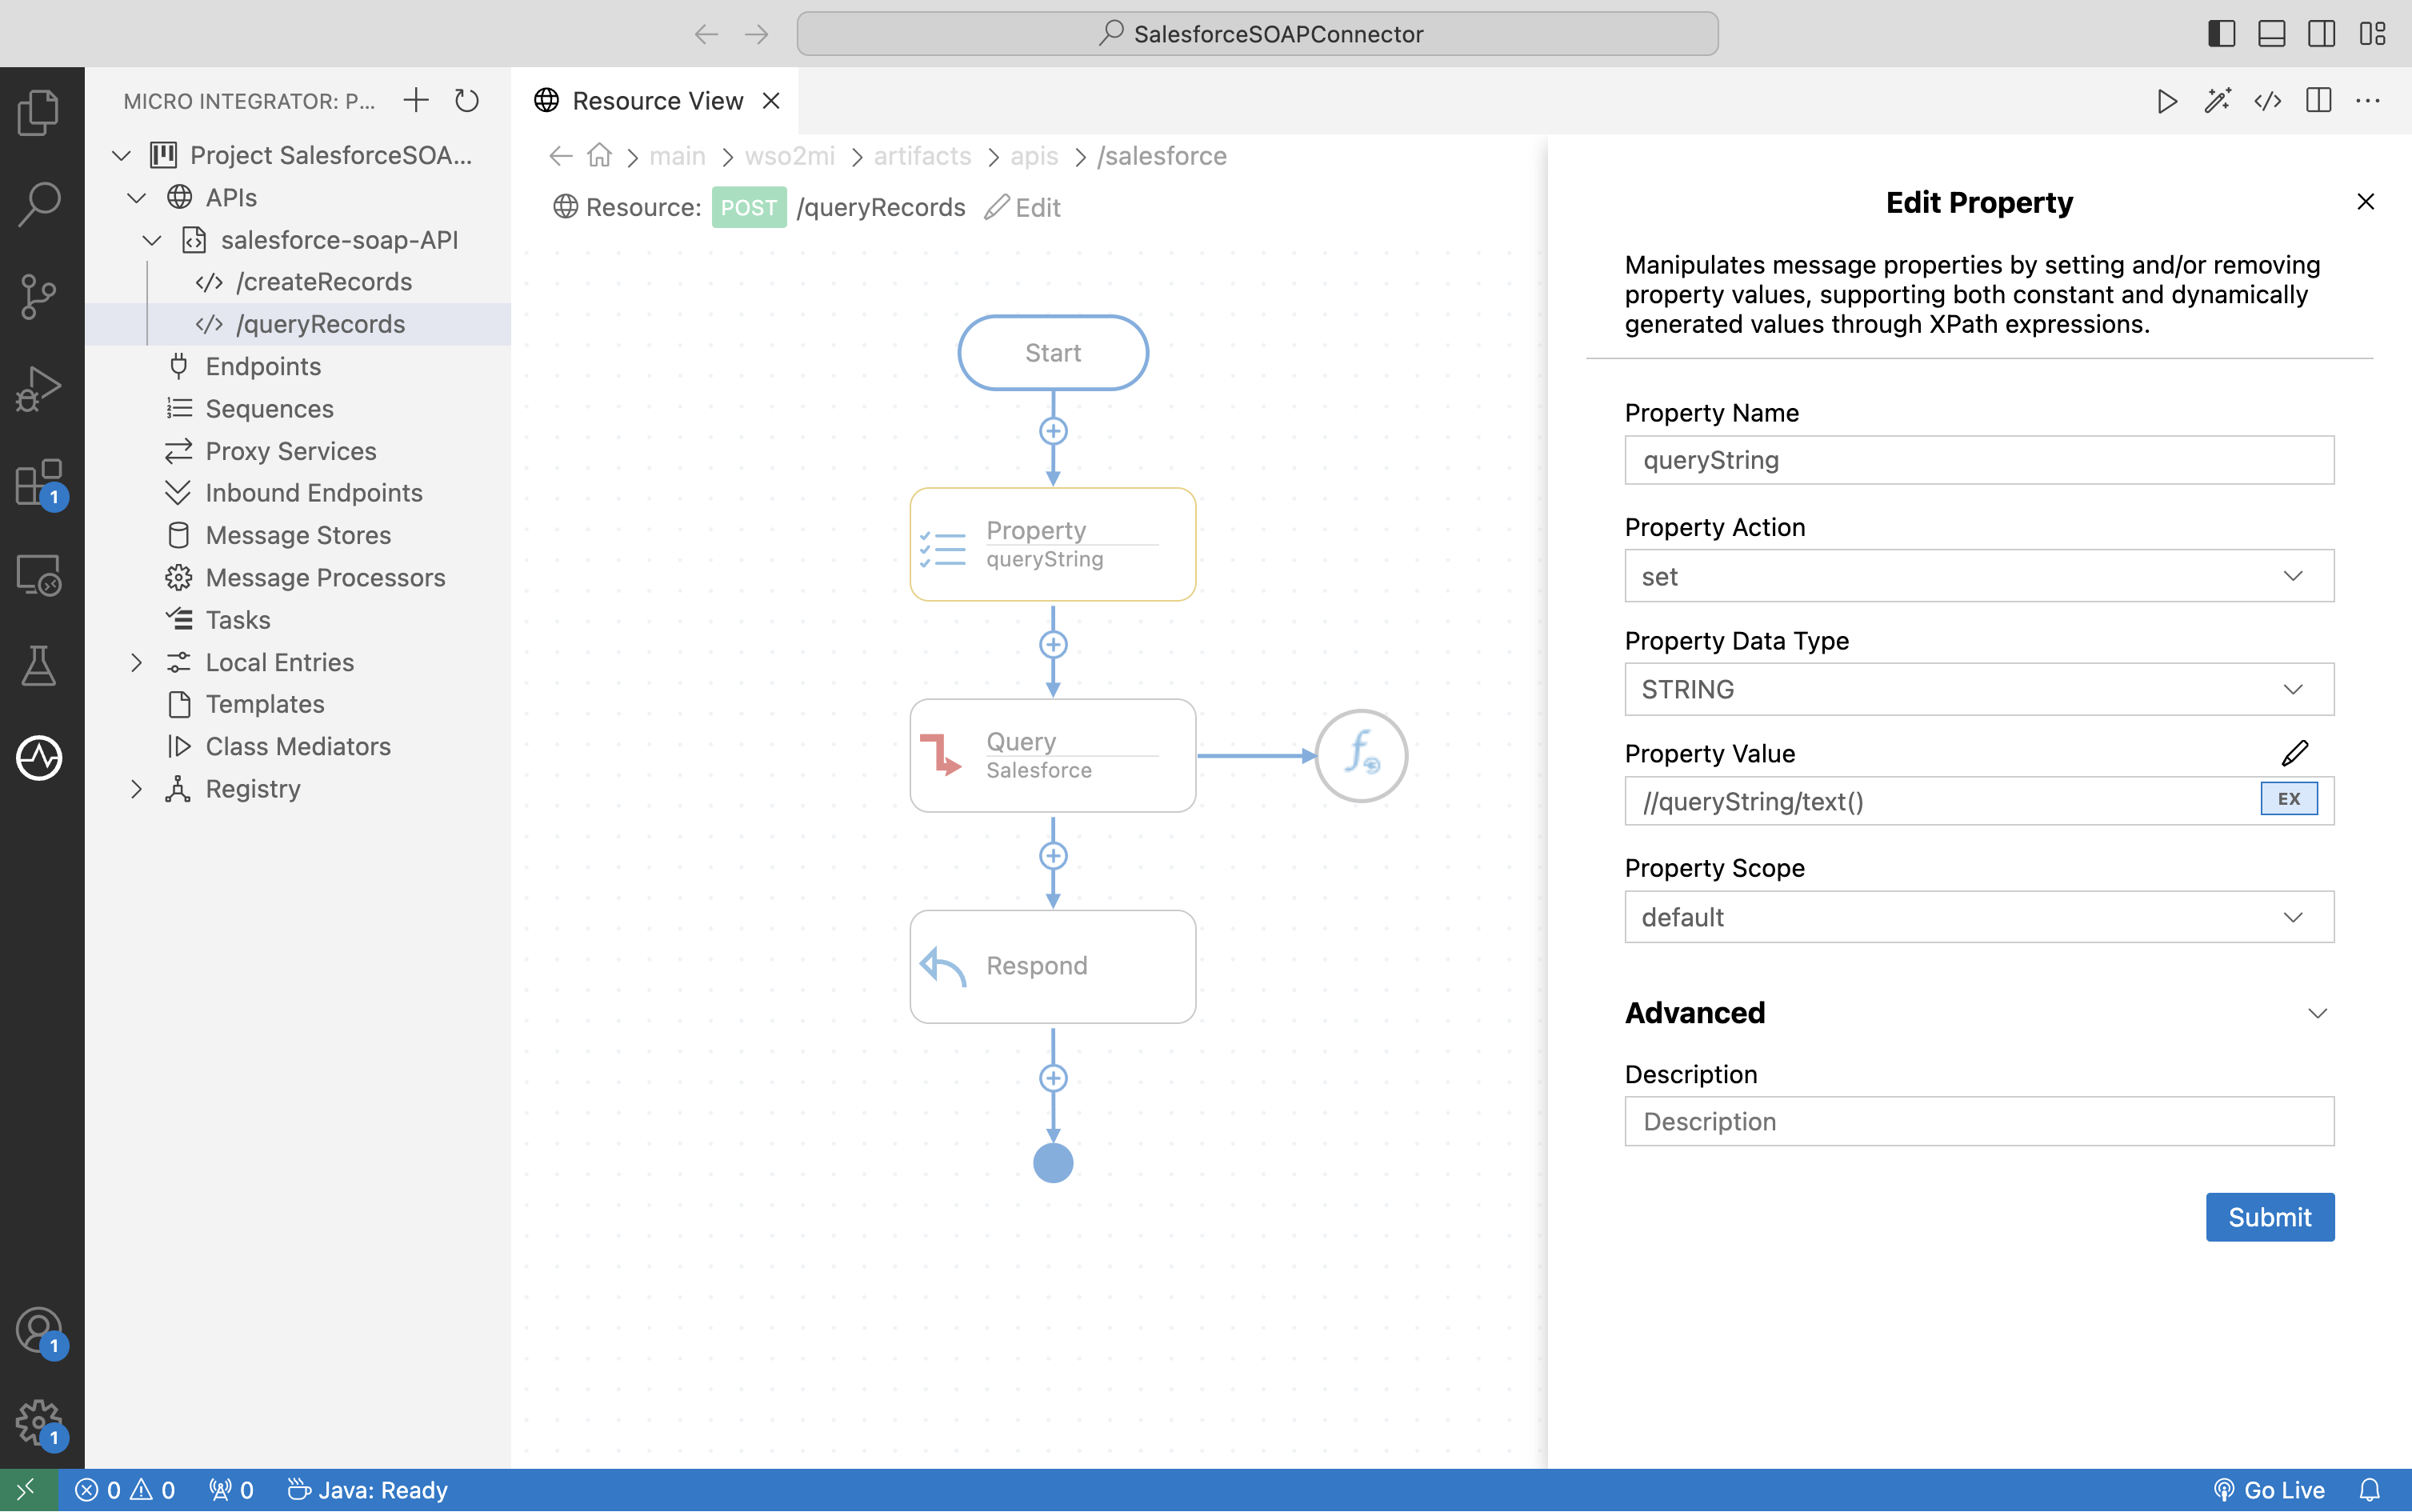This screenshot has width=2412, height=1512.
Task: Click Java: Ready status item
Action: (x=367, y=1490)
